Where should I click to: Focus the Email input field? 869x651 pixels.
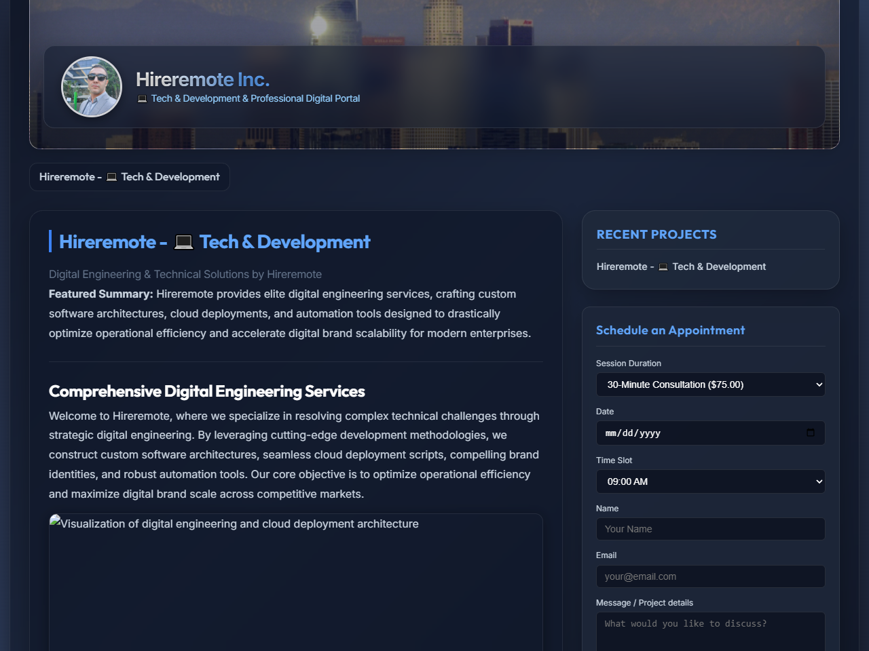coord(710,576)
